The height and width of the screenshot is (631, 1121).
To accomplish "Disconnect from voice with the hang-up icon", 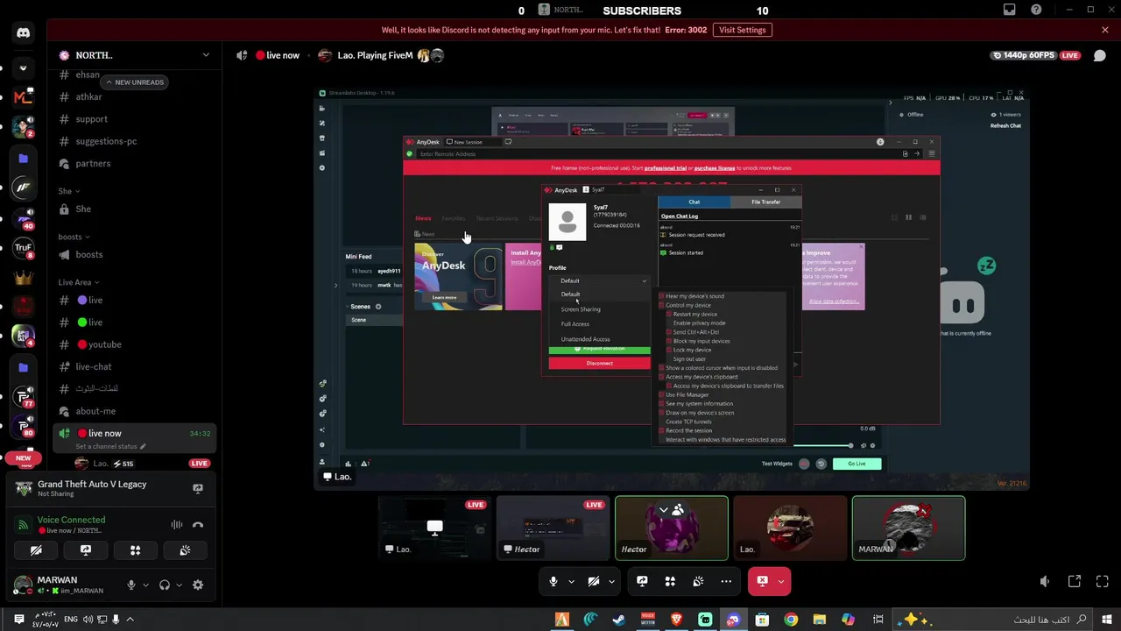I will click(198, 525).
